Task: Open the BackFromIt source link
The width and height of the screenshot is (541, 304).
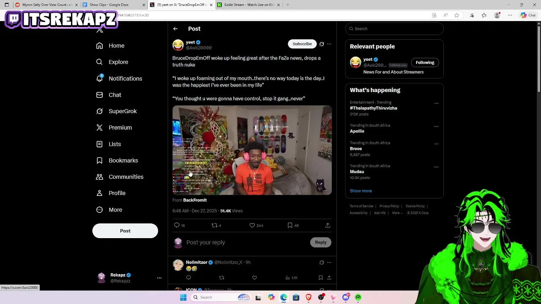Action: coord(195,200)
